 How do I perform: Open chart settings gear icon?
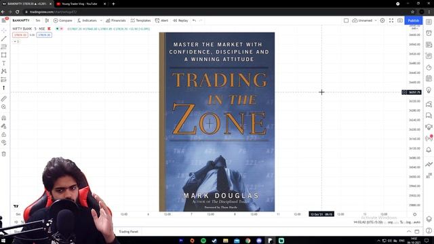point(382,20)
